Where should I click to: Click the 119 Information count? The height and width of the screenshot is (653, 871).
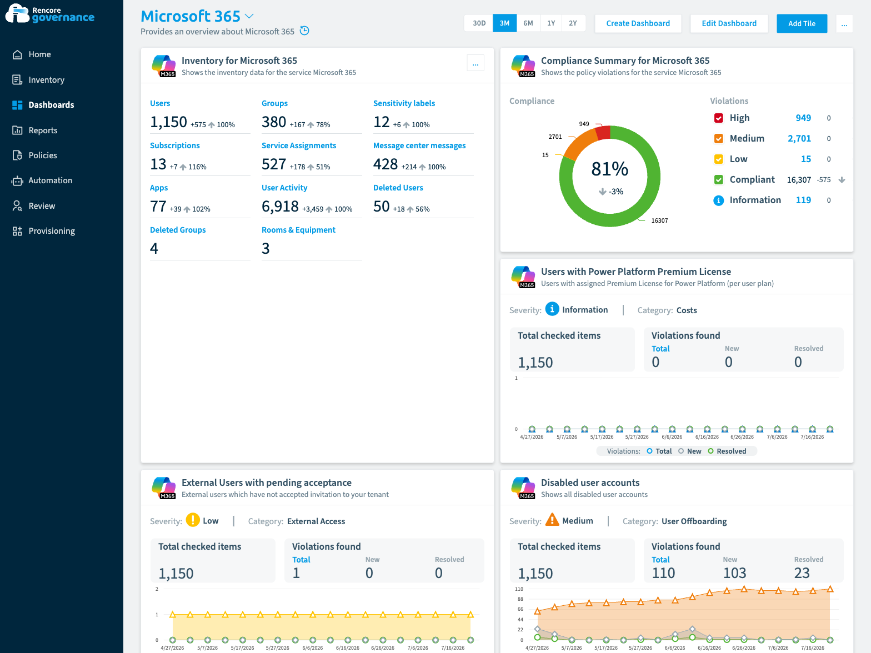803,200
